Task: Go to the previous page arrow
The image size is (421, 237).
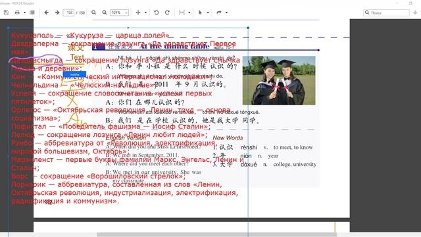Action: (x=47, y=13)
